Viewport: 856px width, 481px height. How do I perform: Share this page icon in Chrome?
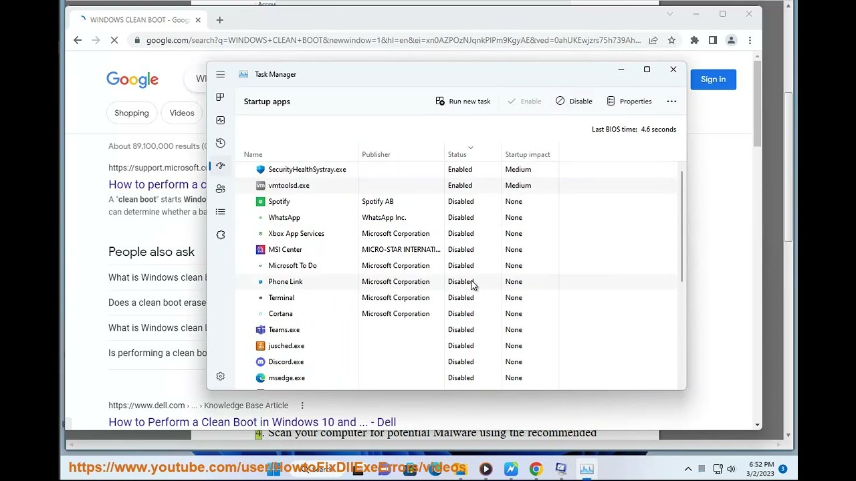(x=653, y=40)
